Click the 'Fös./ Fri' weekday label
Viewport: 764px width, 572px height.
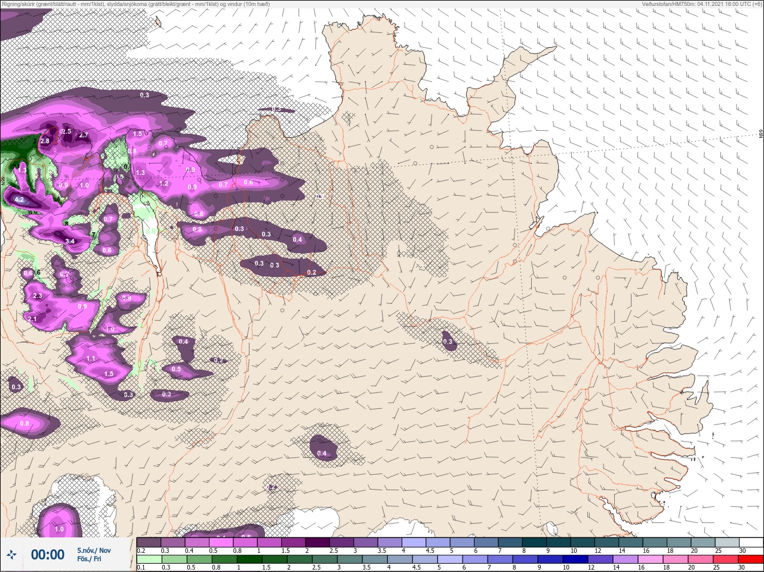[x=89, y=559]
